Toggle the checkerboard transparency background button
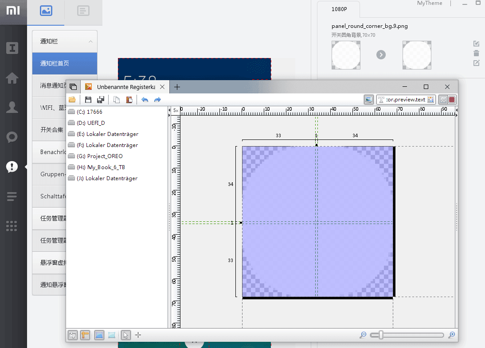Image resolution: width=485 pixels, height=348 pixels. coord(443,100)
